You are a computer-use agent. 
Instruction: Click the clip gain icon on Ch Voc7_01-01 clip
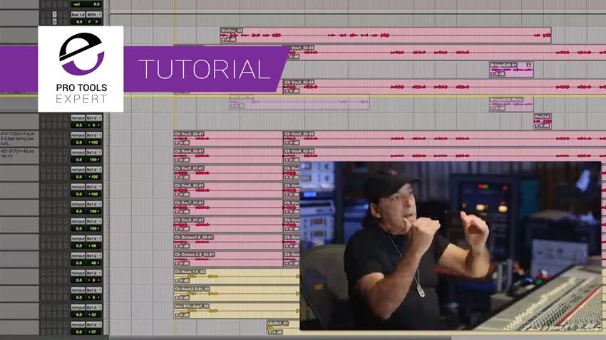tap(177, 212)
